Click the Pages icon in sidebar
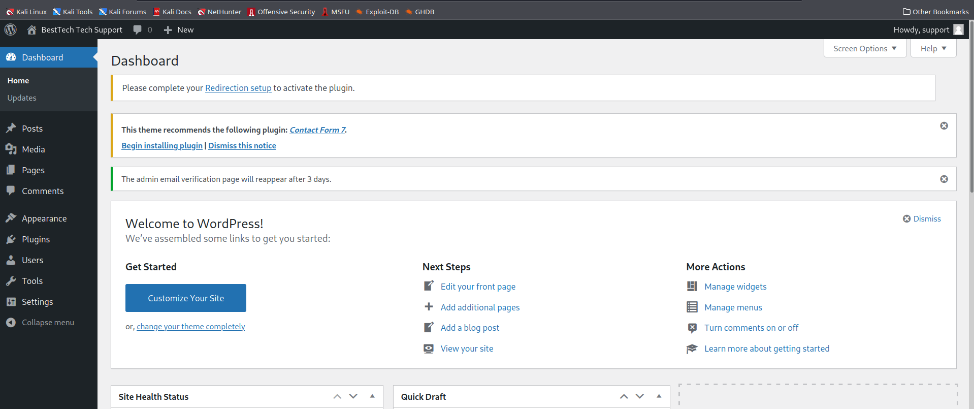This screenshot has width=974, height=409. pyautogui.click(x=11, y=170)
